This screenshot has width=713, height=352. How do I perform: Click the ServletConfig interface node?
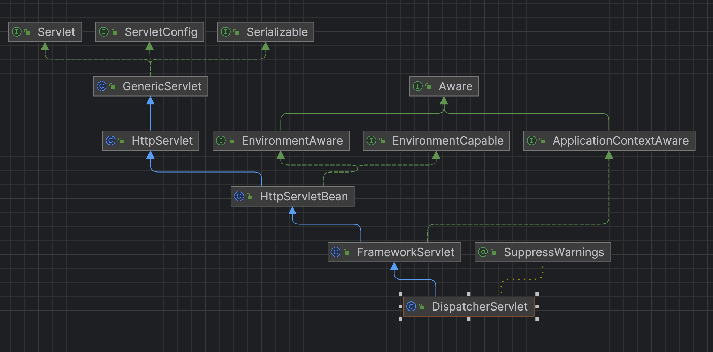(x=150, y=32)
